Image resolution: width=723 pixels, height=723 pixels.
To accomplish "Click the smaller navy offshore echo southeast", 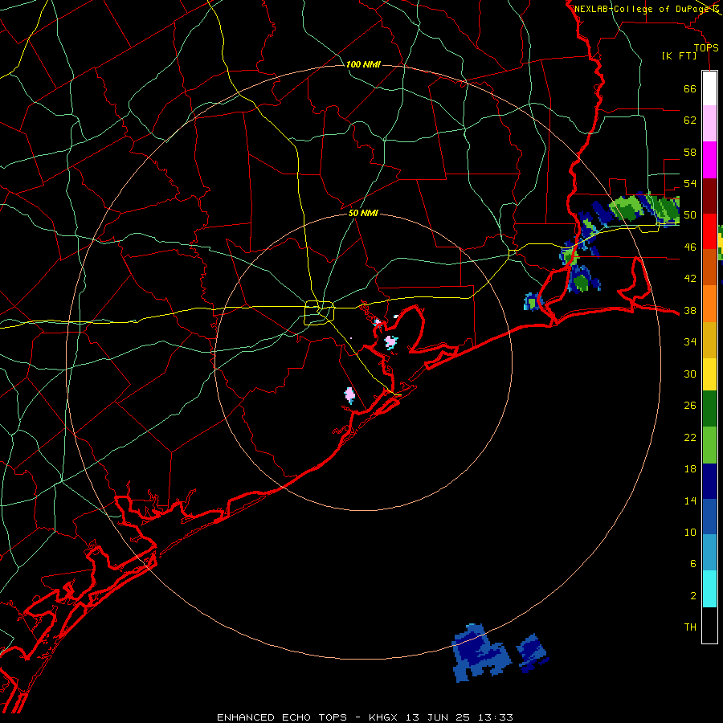I will (x=533, y=653).
